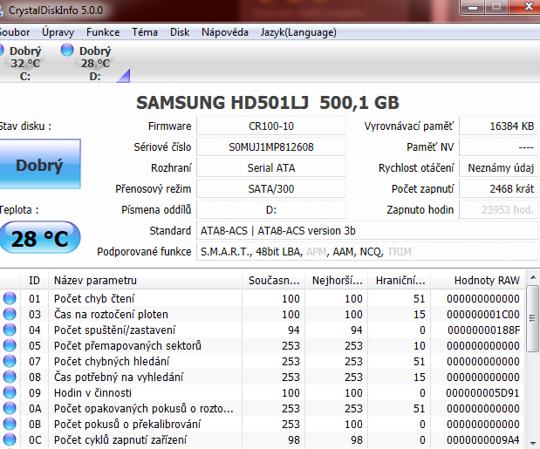Select drive D: with 28 °C status
This screenshot has width=540, height=449.
click(x=95, y=63)
